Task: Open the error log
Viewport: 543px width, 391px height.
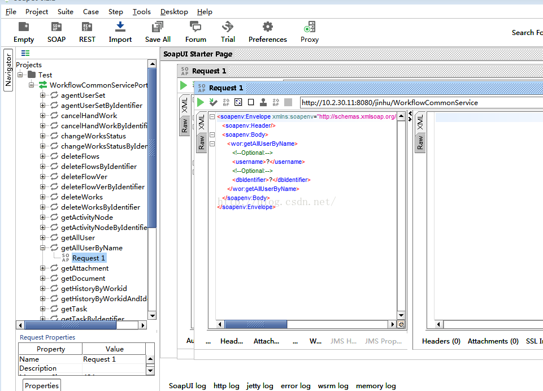Action: pos(296,386)
